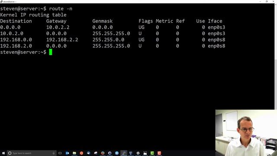Activate the taskbar microphone voice search

(54, 153)
